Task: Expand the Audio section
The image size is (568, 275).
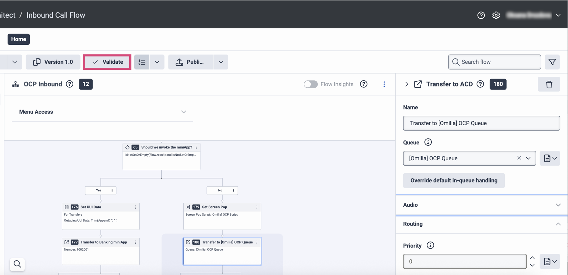Action: click(558, 205)
